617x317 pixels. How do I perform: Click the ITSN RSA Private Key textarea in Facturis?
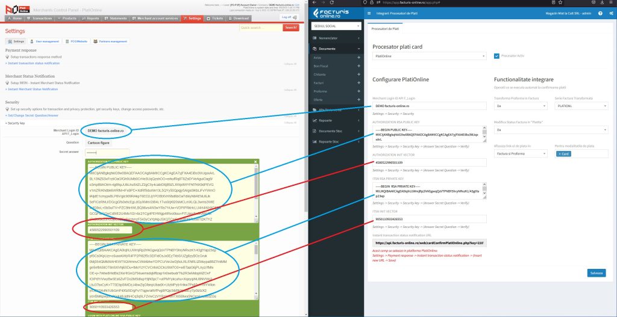(429, 191)
